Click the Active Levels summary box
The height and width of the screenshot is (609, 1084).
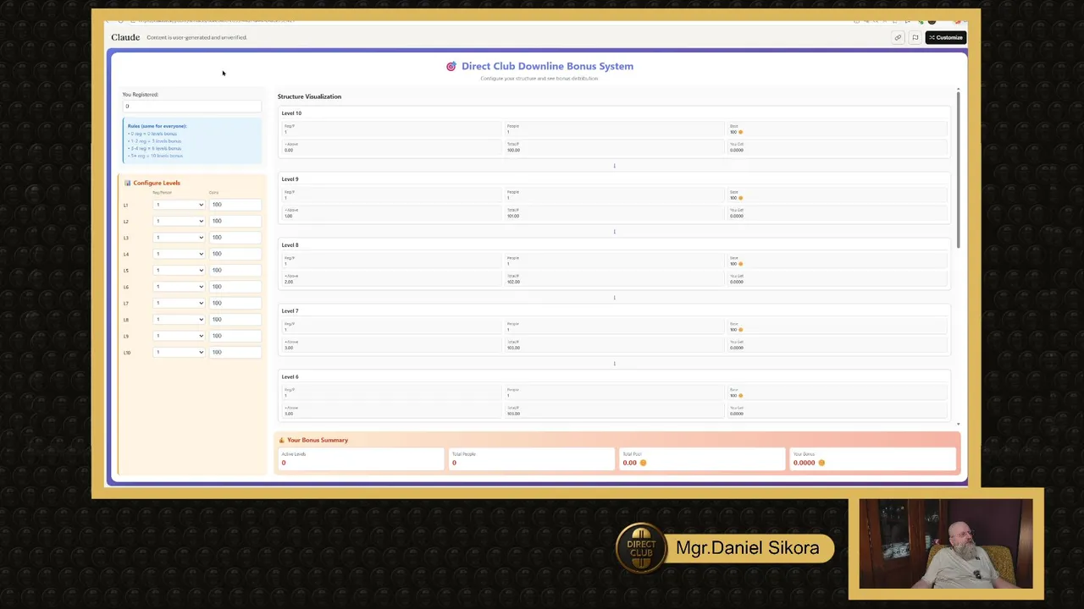click(x=362, y=458)
